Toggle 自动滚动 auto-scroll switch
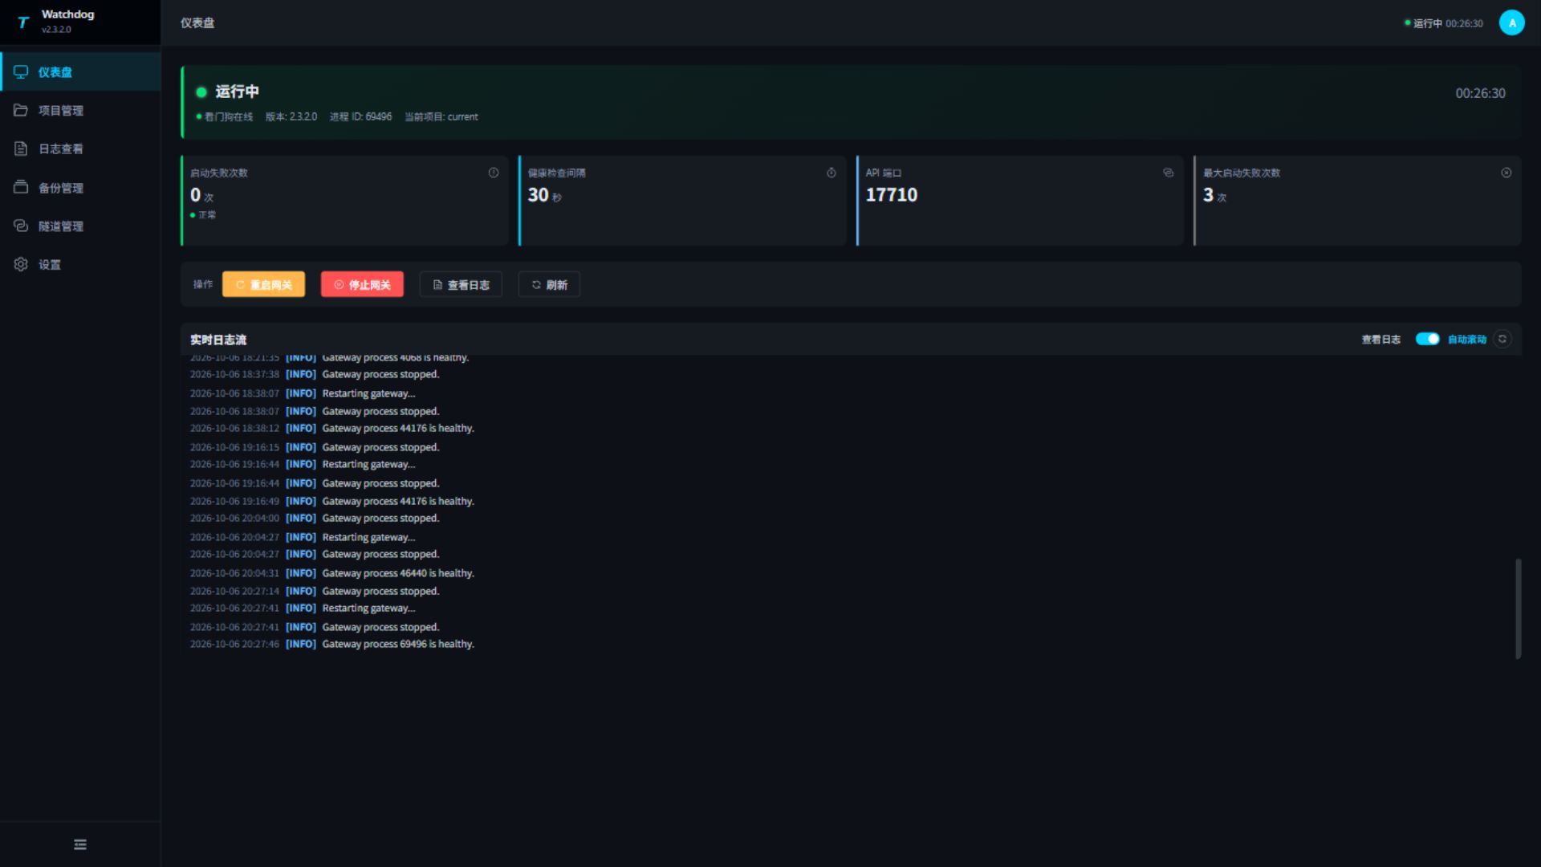 click(x=1427, y=339)
